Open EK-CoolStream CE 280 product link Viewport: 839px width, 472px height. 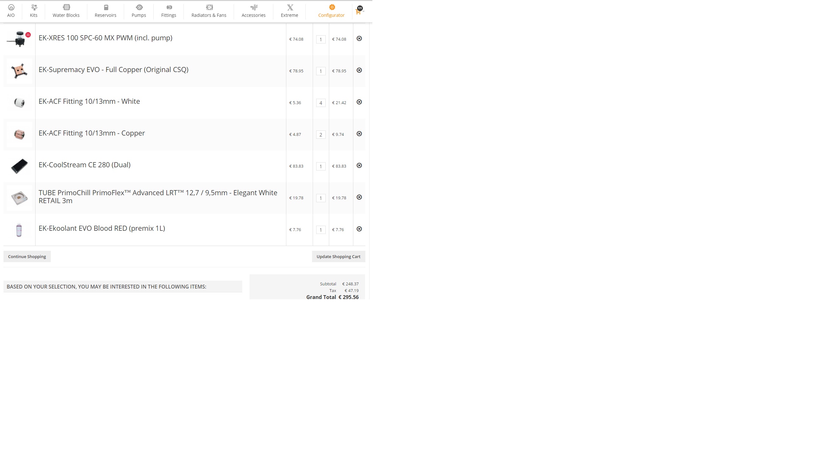[x=85, y=165]
